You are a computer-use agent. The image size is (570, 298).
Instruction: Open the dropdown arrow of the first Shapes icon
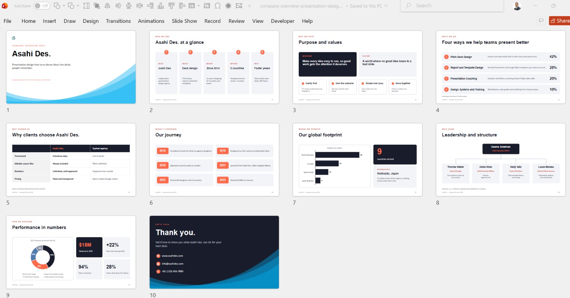[x=63, y=6]
